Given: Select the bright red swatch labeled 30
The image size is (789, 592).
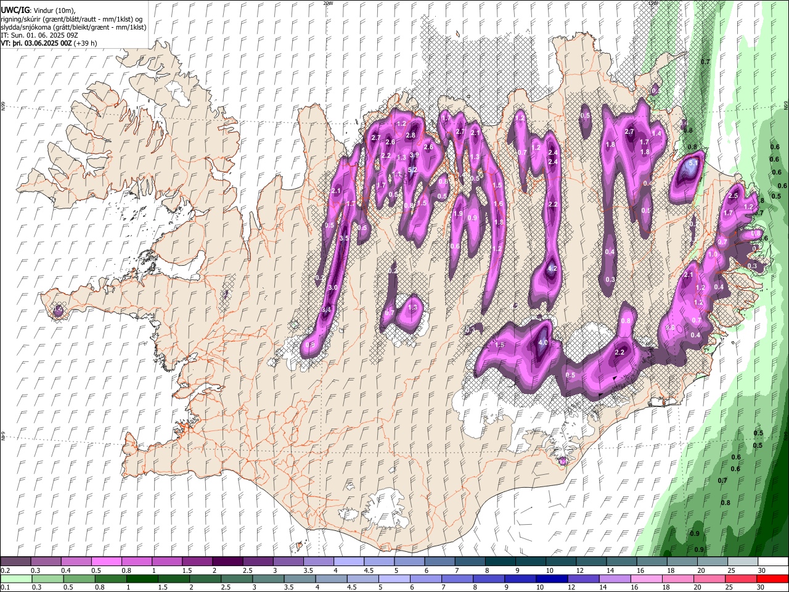Looking at the screenshot, I should point(772,578).
